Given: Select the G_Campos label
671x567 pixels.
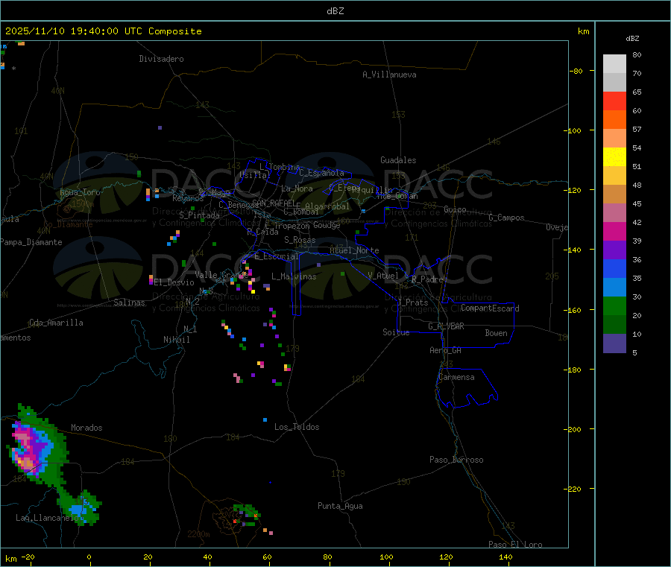Looking at the screenshot, I should click(507, 218).
